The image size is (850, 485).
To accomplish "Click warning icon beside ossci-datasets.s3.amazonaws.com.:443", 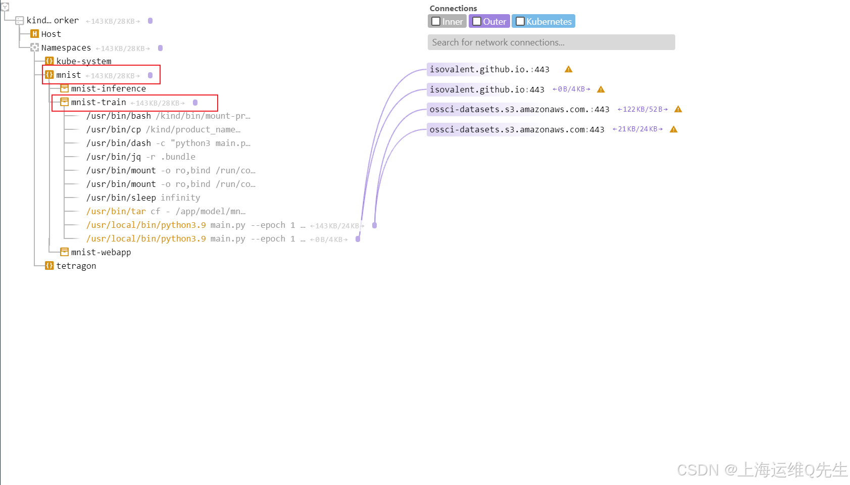I will tap(678, 109).
